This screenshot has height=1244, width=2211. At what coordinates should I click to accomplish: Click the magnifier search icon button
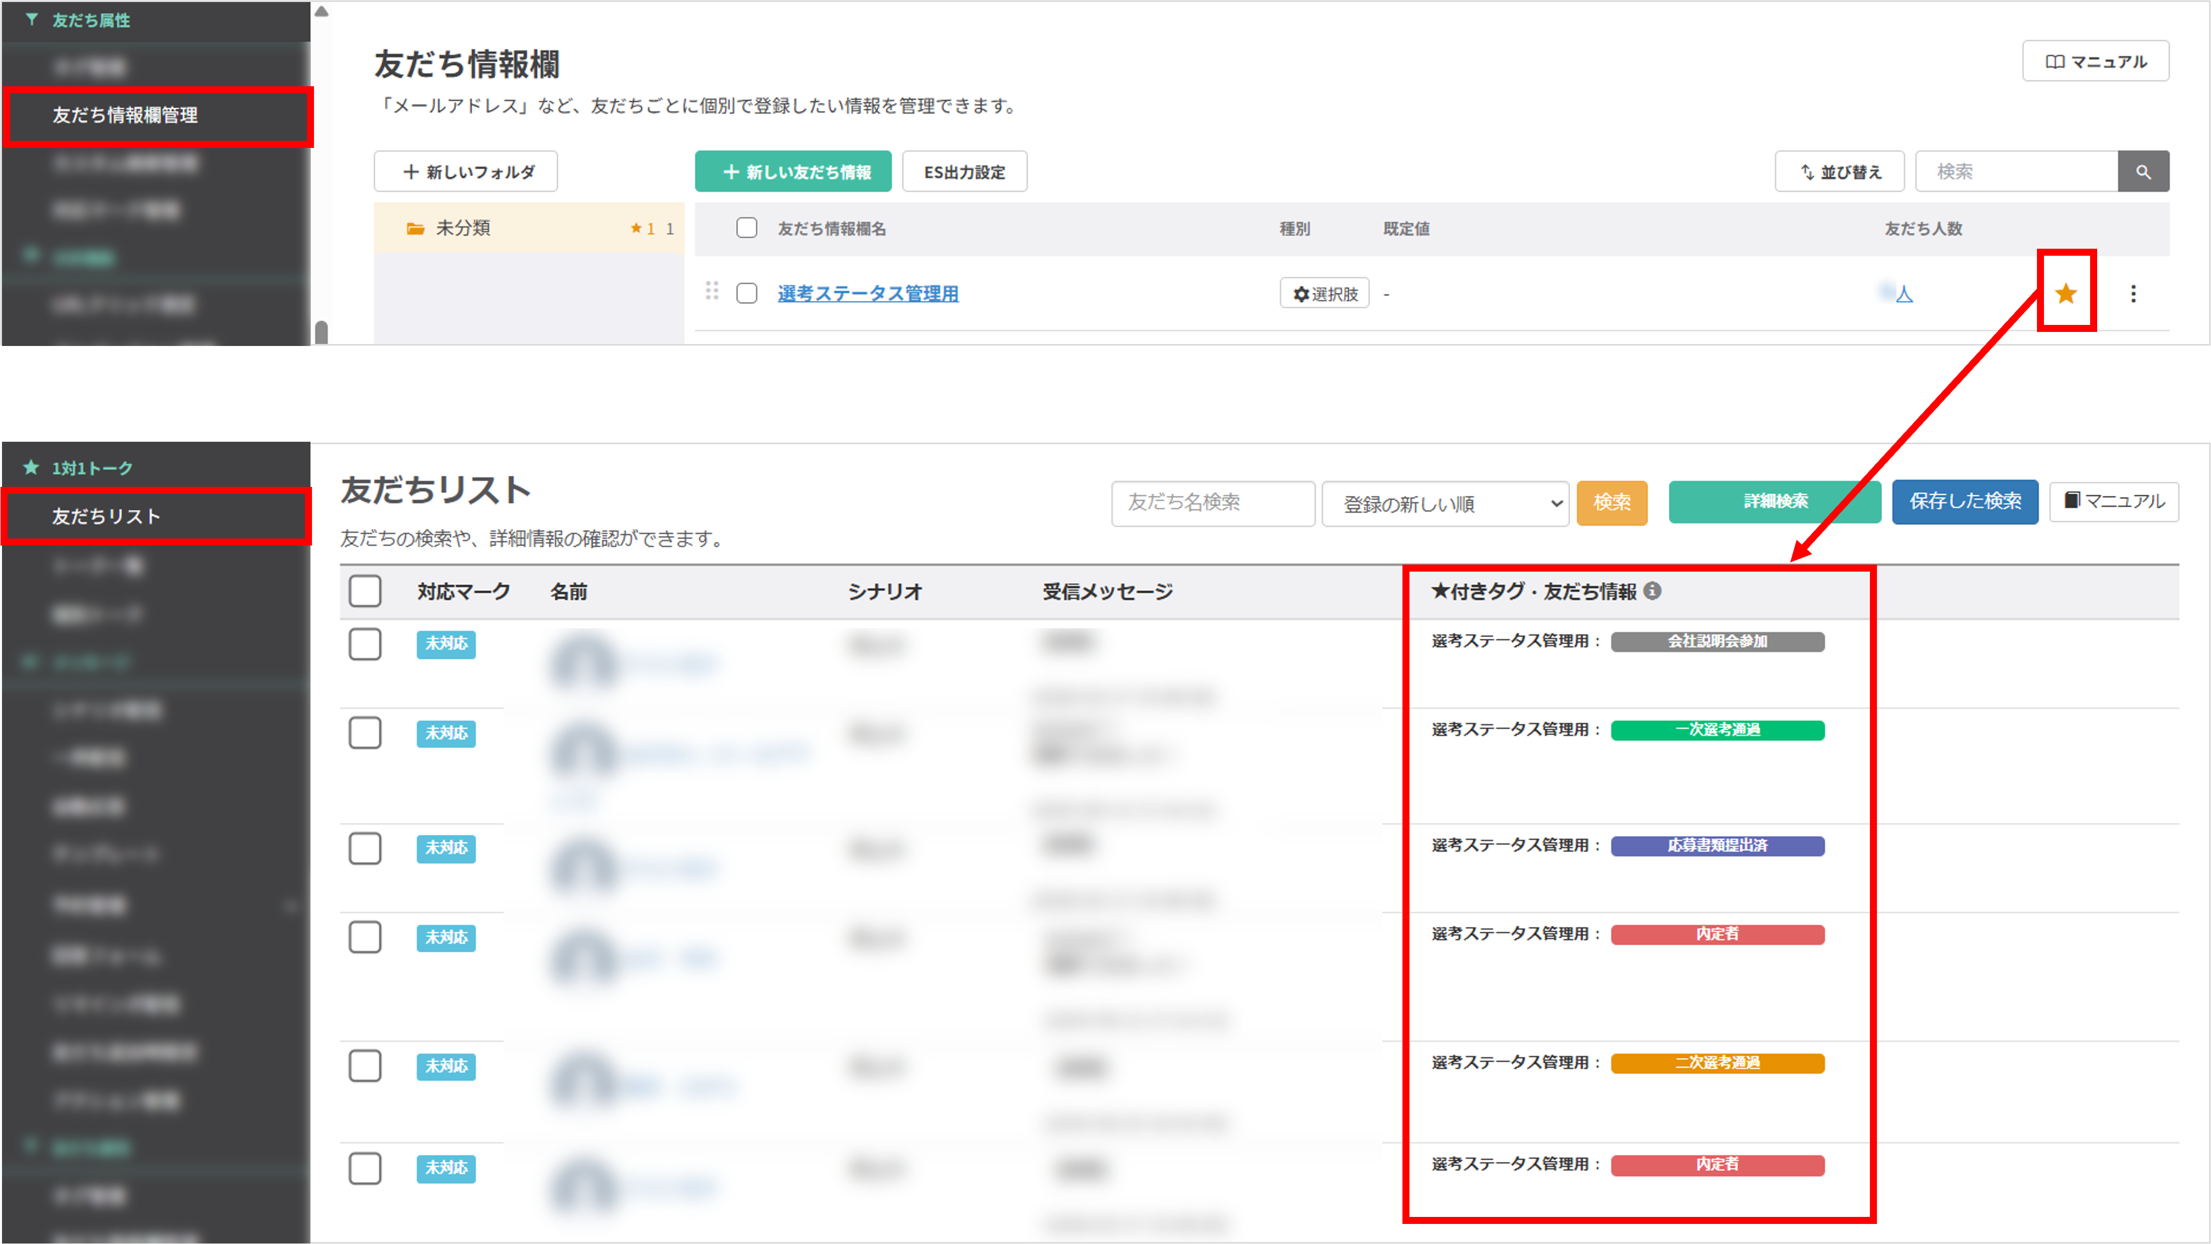click(2143, 171)
